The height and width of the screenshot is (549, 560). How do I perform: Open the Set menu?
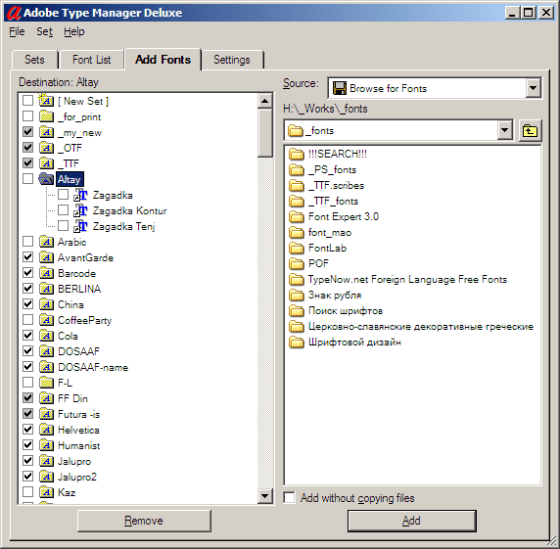pos(44,31)
